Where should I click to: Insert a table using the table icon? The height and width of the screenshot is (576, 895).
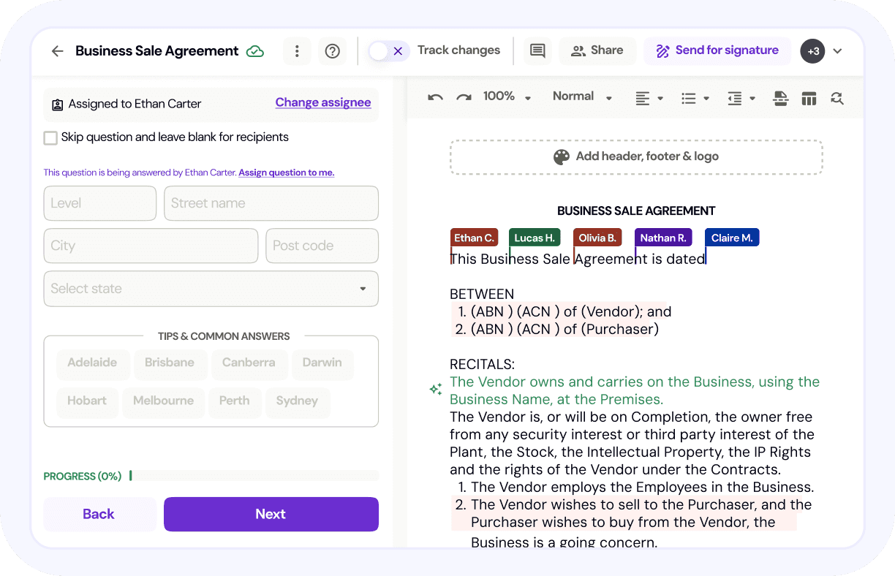click(x=809, y=99)
